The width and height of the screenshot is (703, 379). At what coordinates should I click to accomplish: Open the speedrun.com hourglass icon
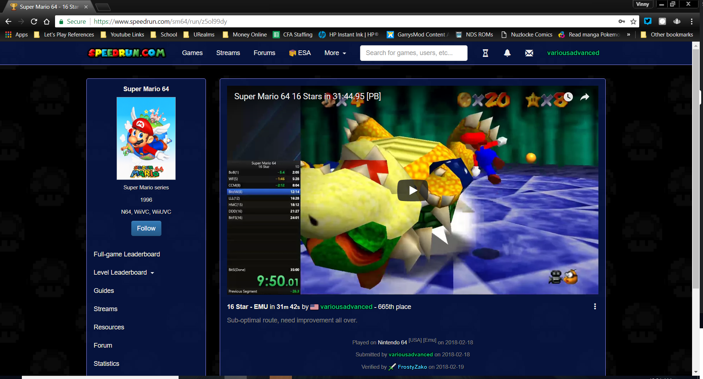(x=485, y=53)
